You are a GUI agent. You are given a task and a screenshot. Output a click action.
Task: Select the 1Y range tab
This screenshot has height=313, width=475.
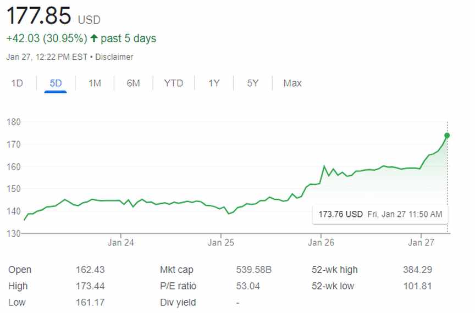point(214,83)
